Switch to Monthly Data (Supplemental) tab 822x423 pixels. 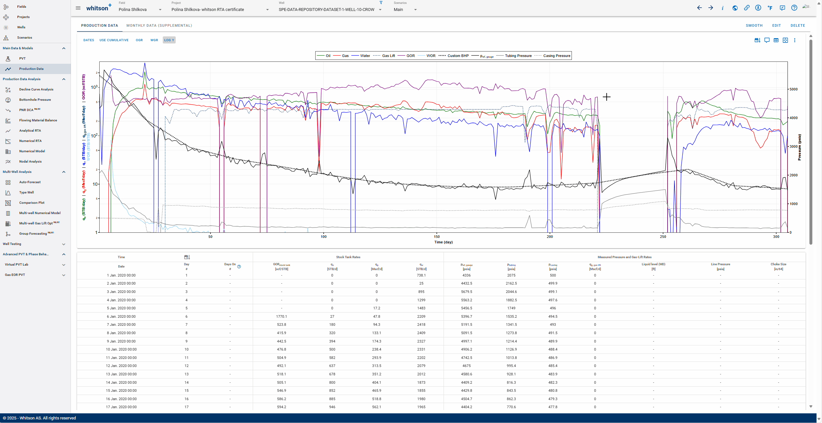[159, 25]
